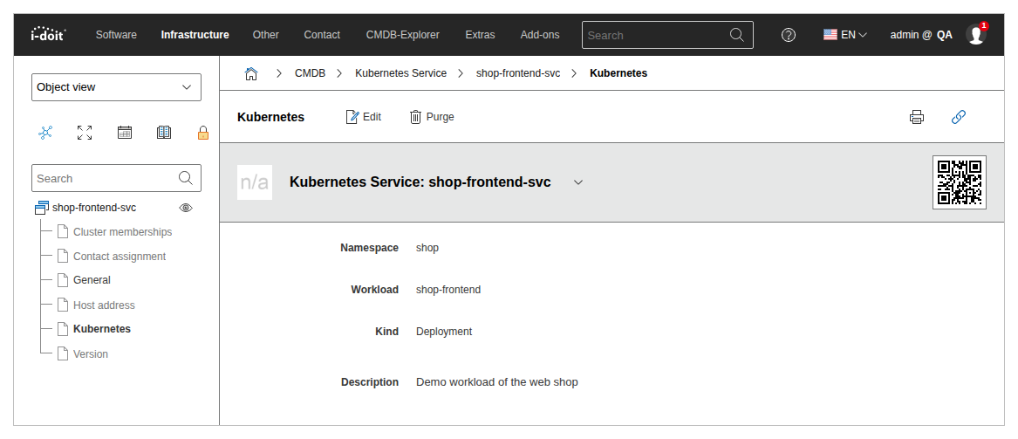Toggle the eye icon beside shop-frontend-svc

click(186, 208)
